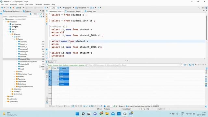Select the old_database node

pos(15,24)
